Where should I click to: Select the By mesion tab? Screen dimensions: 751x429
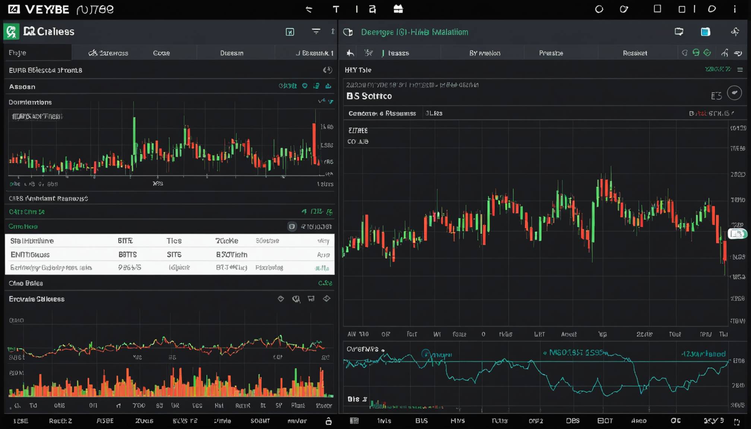pyautogui.click(x=485, y=53)
